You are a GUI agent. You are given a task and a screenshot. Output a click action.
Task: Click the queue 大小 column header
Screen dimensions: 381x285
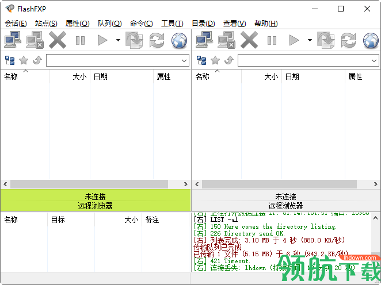point(119,219)
